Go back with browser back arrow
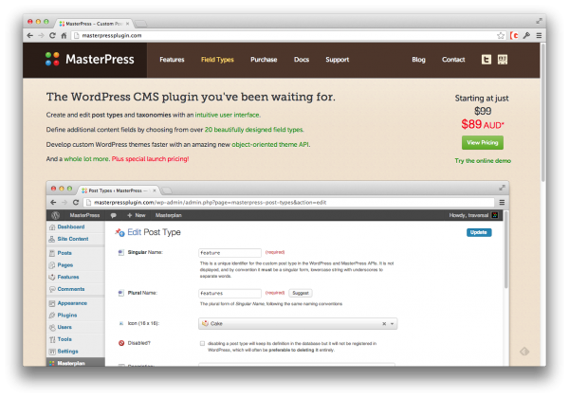Screen dimensions: 569x398 (30, 35)
